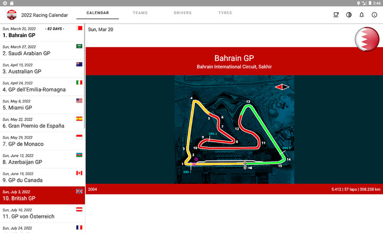The width and height of the screenshot is (383, 239).
Task: Click the Australian flag icon
Action: coord(79,64)
